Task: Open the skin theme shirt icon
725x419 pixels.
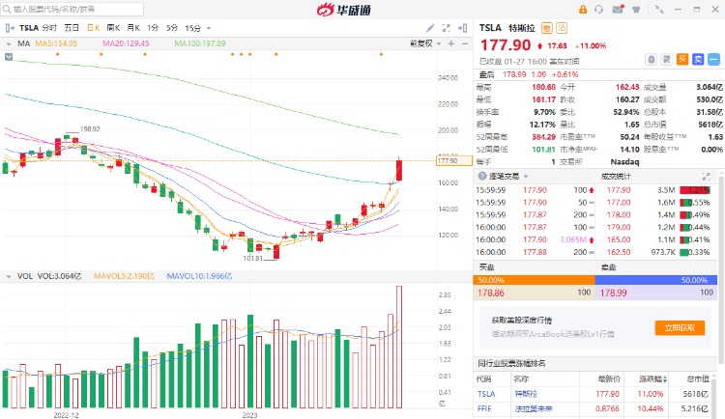Action: pos(636,10)
